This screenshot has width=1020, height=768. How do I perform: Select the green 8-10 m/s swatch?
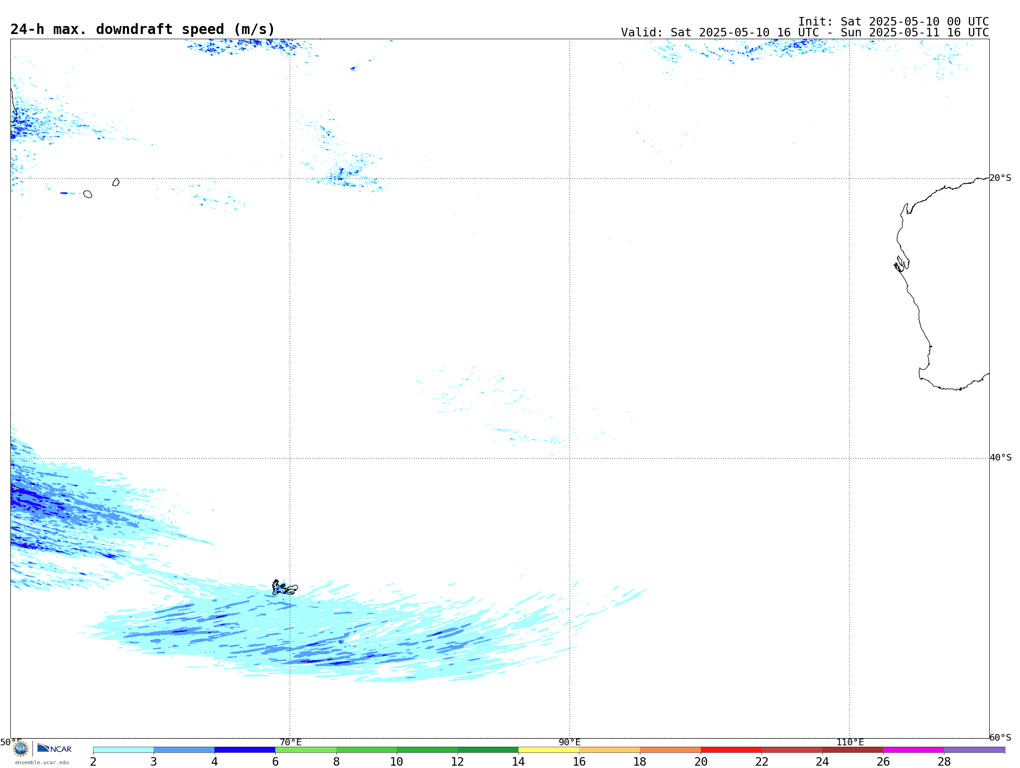tap(366, 750)
